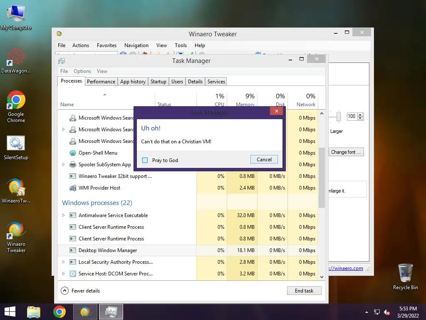
Task: Click the 100 size input field
Action: tap(352, 116)
